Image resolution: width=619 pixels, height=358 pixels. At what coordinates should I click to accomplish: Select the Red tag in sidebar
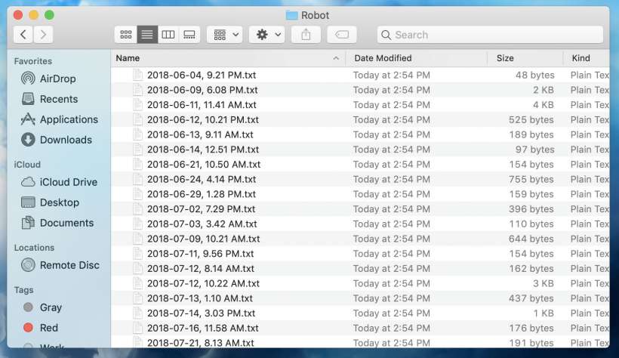pos(49,328)
